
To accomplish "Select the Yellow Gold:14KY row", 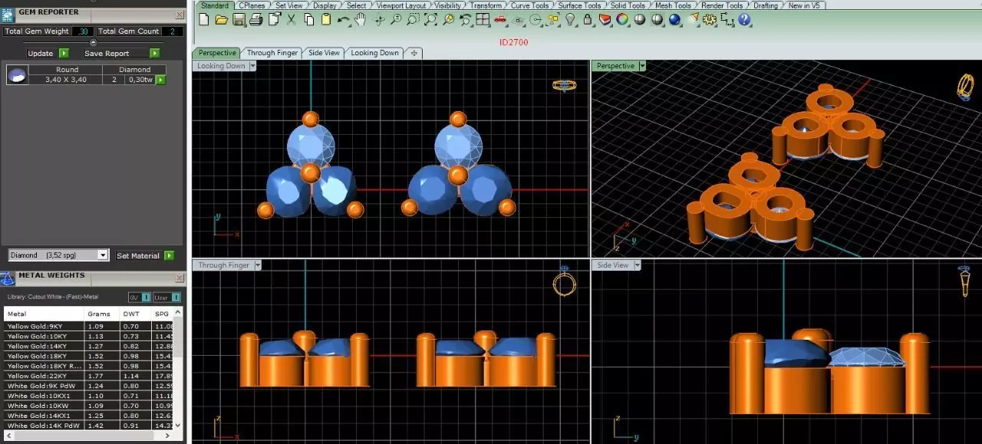I will tap(88, 346).
